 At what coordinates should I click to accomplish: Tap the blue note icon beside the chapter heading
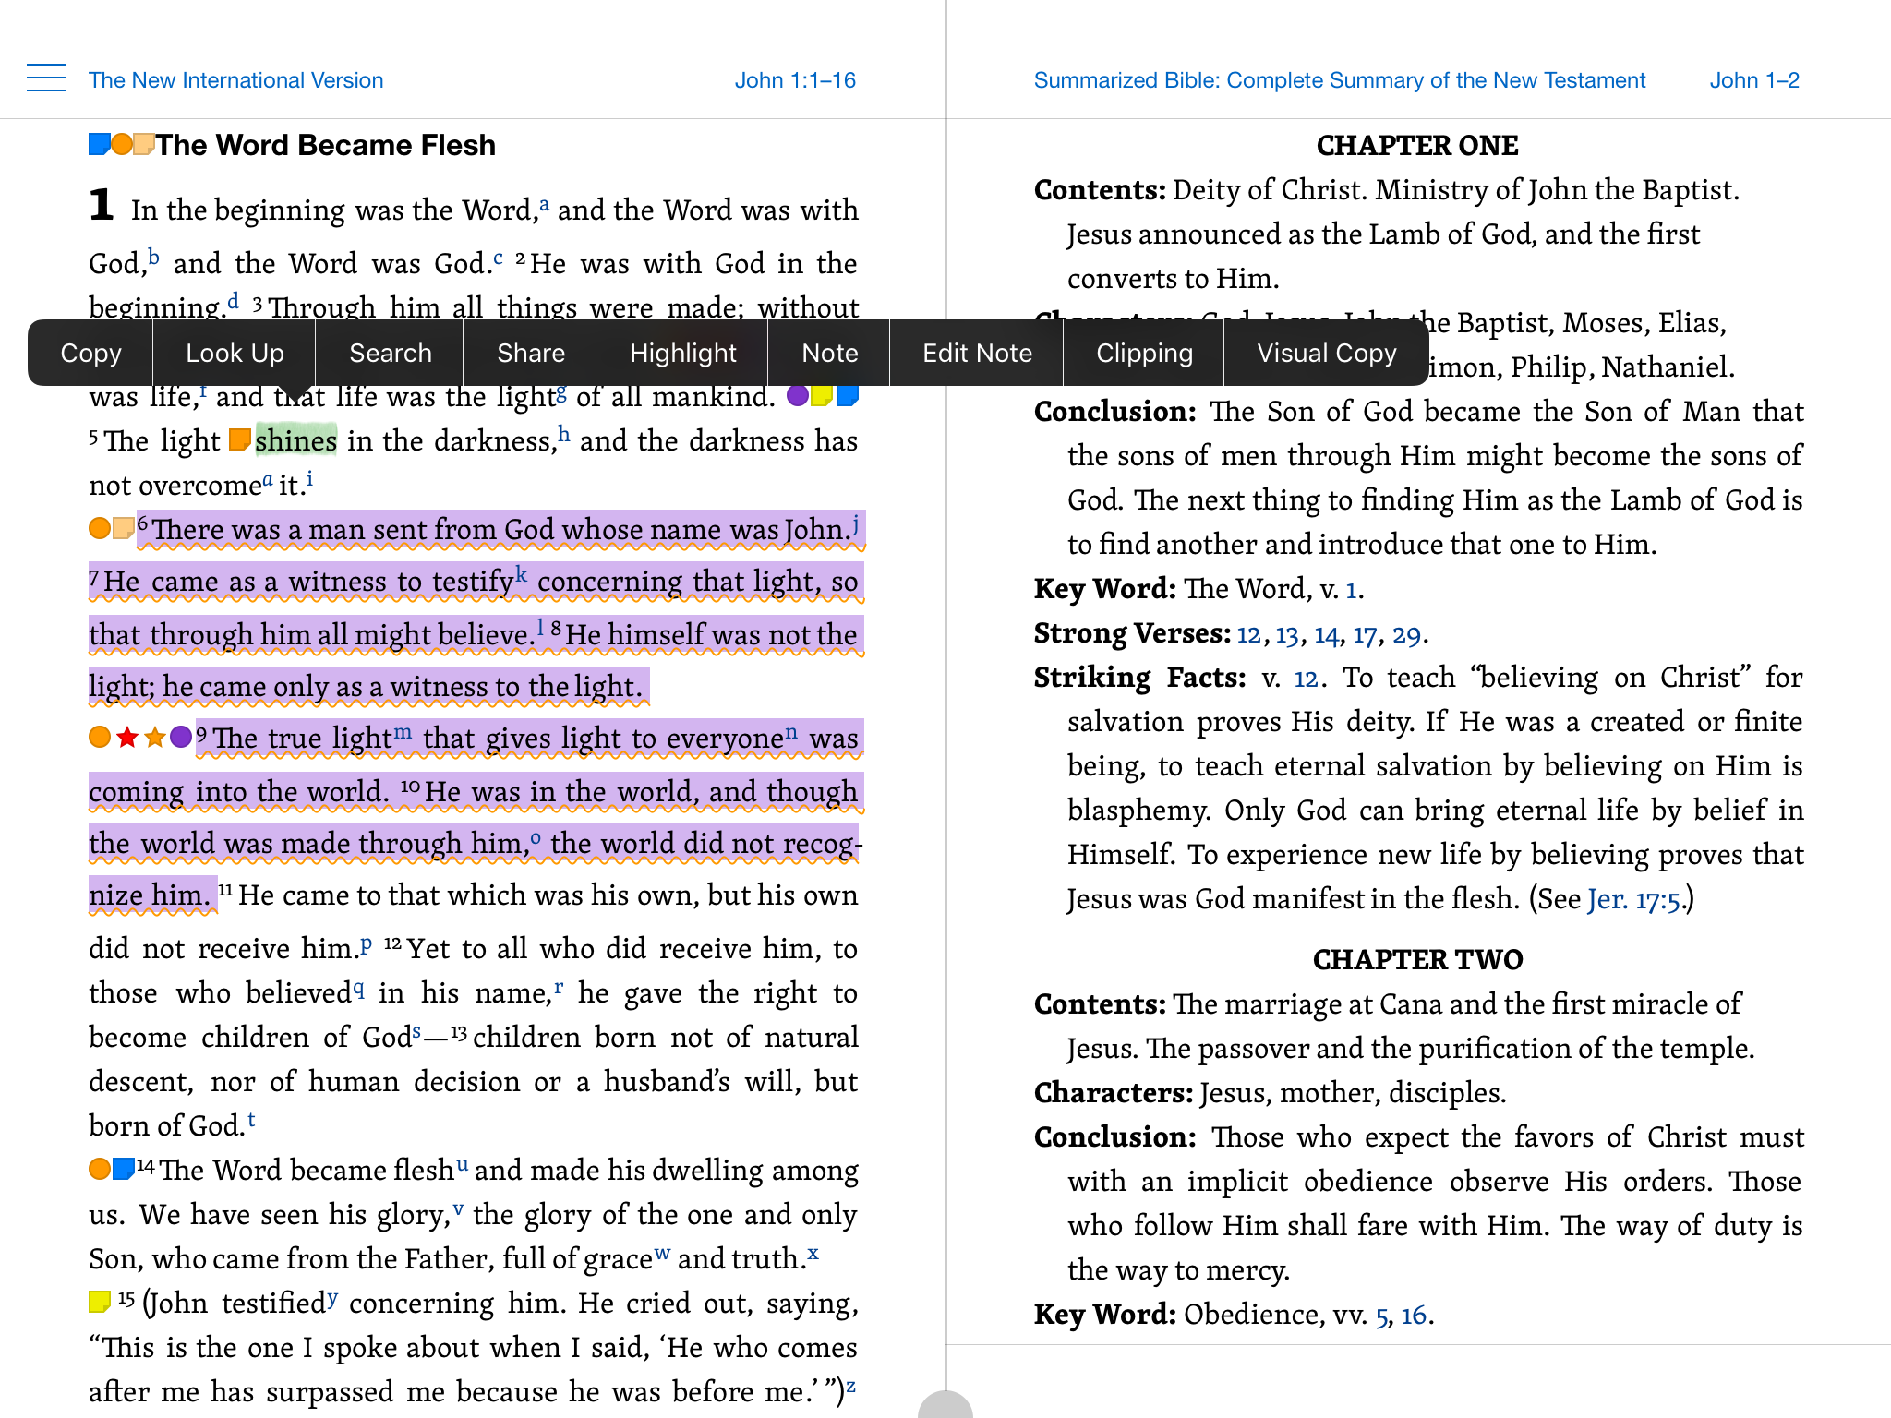click(99, 144)
